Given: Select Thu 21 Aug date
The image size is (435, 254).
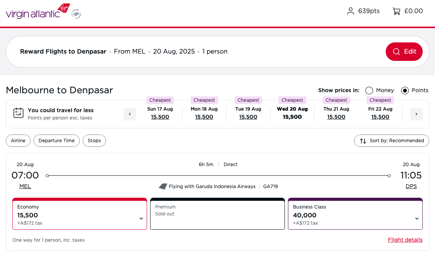Looking at the screenshot, I should (336, 113).
